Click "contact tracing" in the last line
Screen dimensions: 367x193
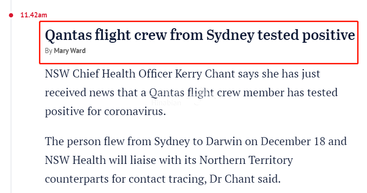168,179
